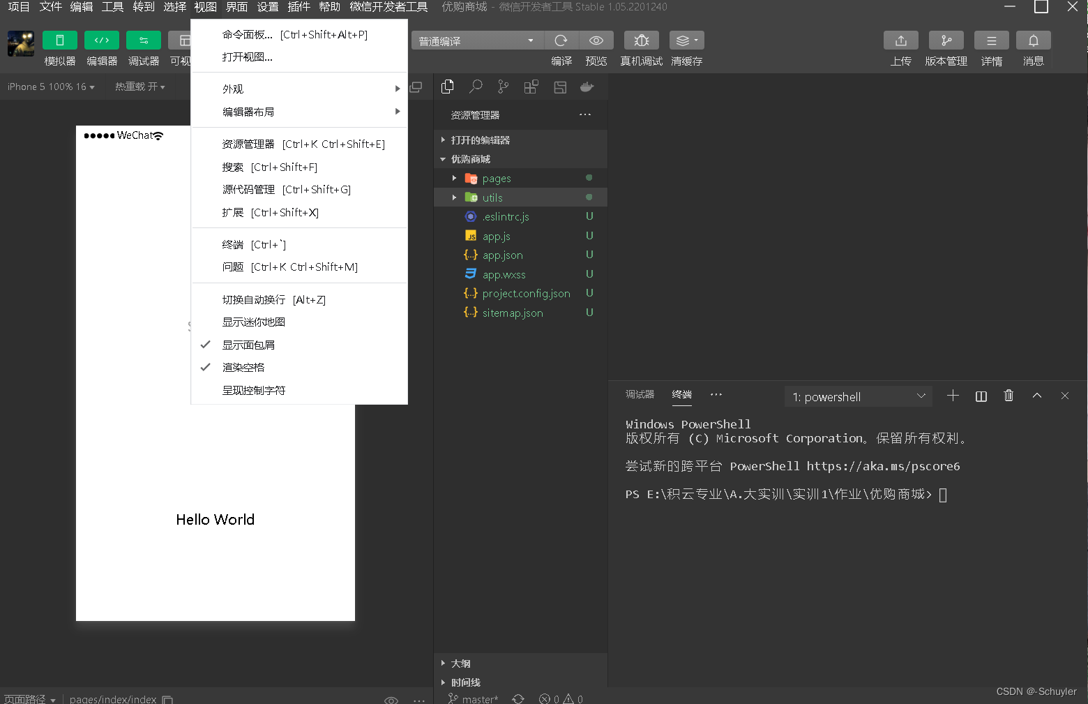Select 命令面板 command palette menu entry
The height and width of the screenshot is (704, 1088).
(299, 34)
